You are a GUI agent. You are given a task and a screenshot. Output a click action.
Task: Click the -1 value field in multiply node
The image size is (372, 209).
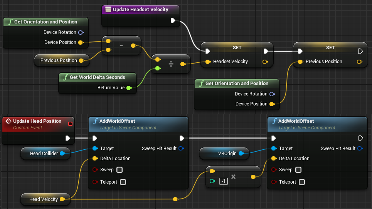(223, 181)
